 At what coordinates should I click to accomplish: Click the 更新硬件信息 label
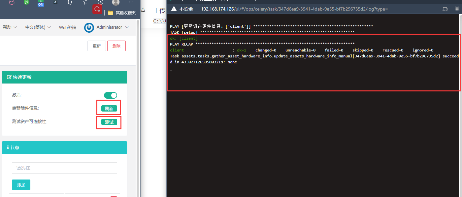tap(25, 108)
